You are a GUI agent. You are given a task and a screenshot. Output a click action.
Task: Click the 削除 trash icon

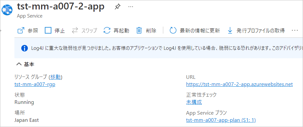139,30
